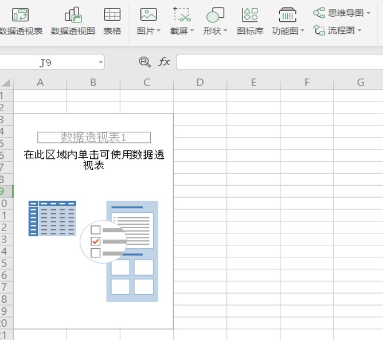This screenshot has height=340, width=383.
Task: Insert a PivotChart (数据透视图)
Action: tap(73, 15)
